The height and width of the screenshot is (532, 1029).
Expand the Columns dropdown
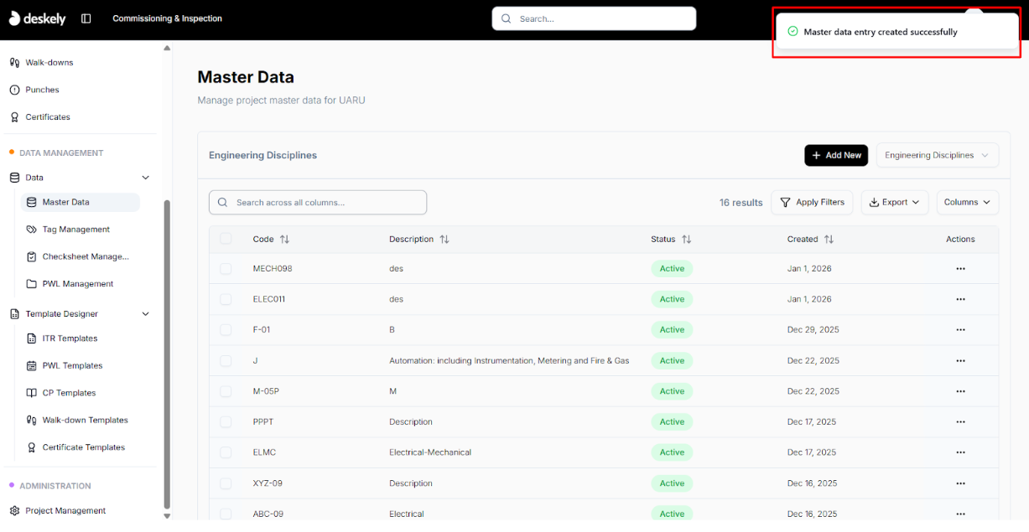point(968,202)
